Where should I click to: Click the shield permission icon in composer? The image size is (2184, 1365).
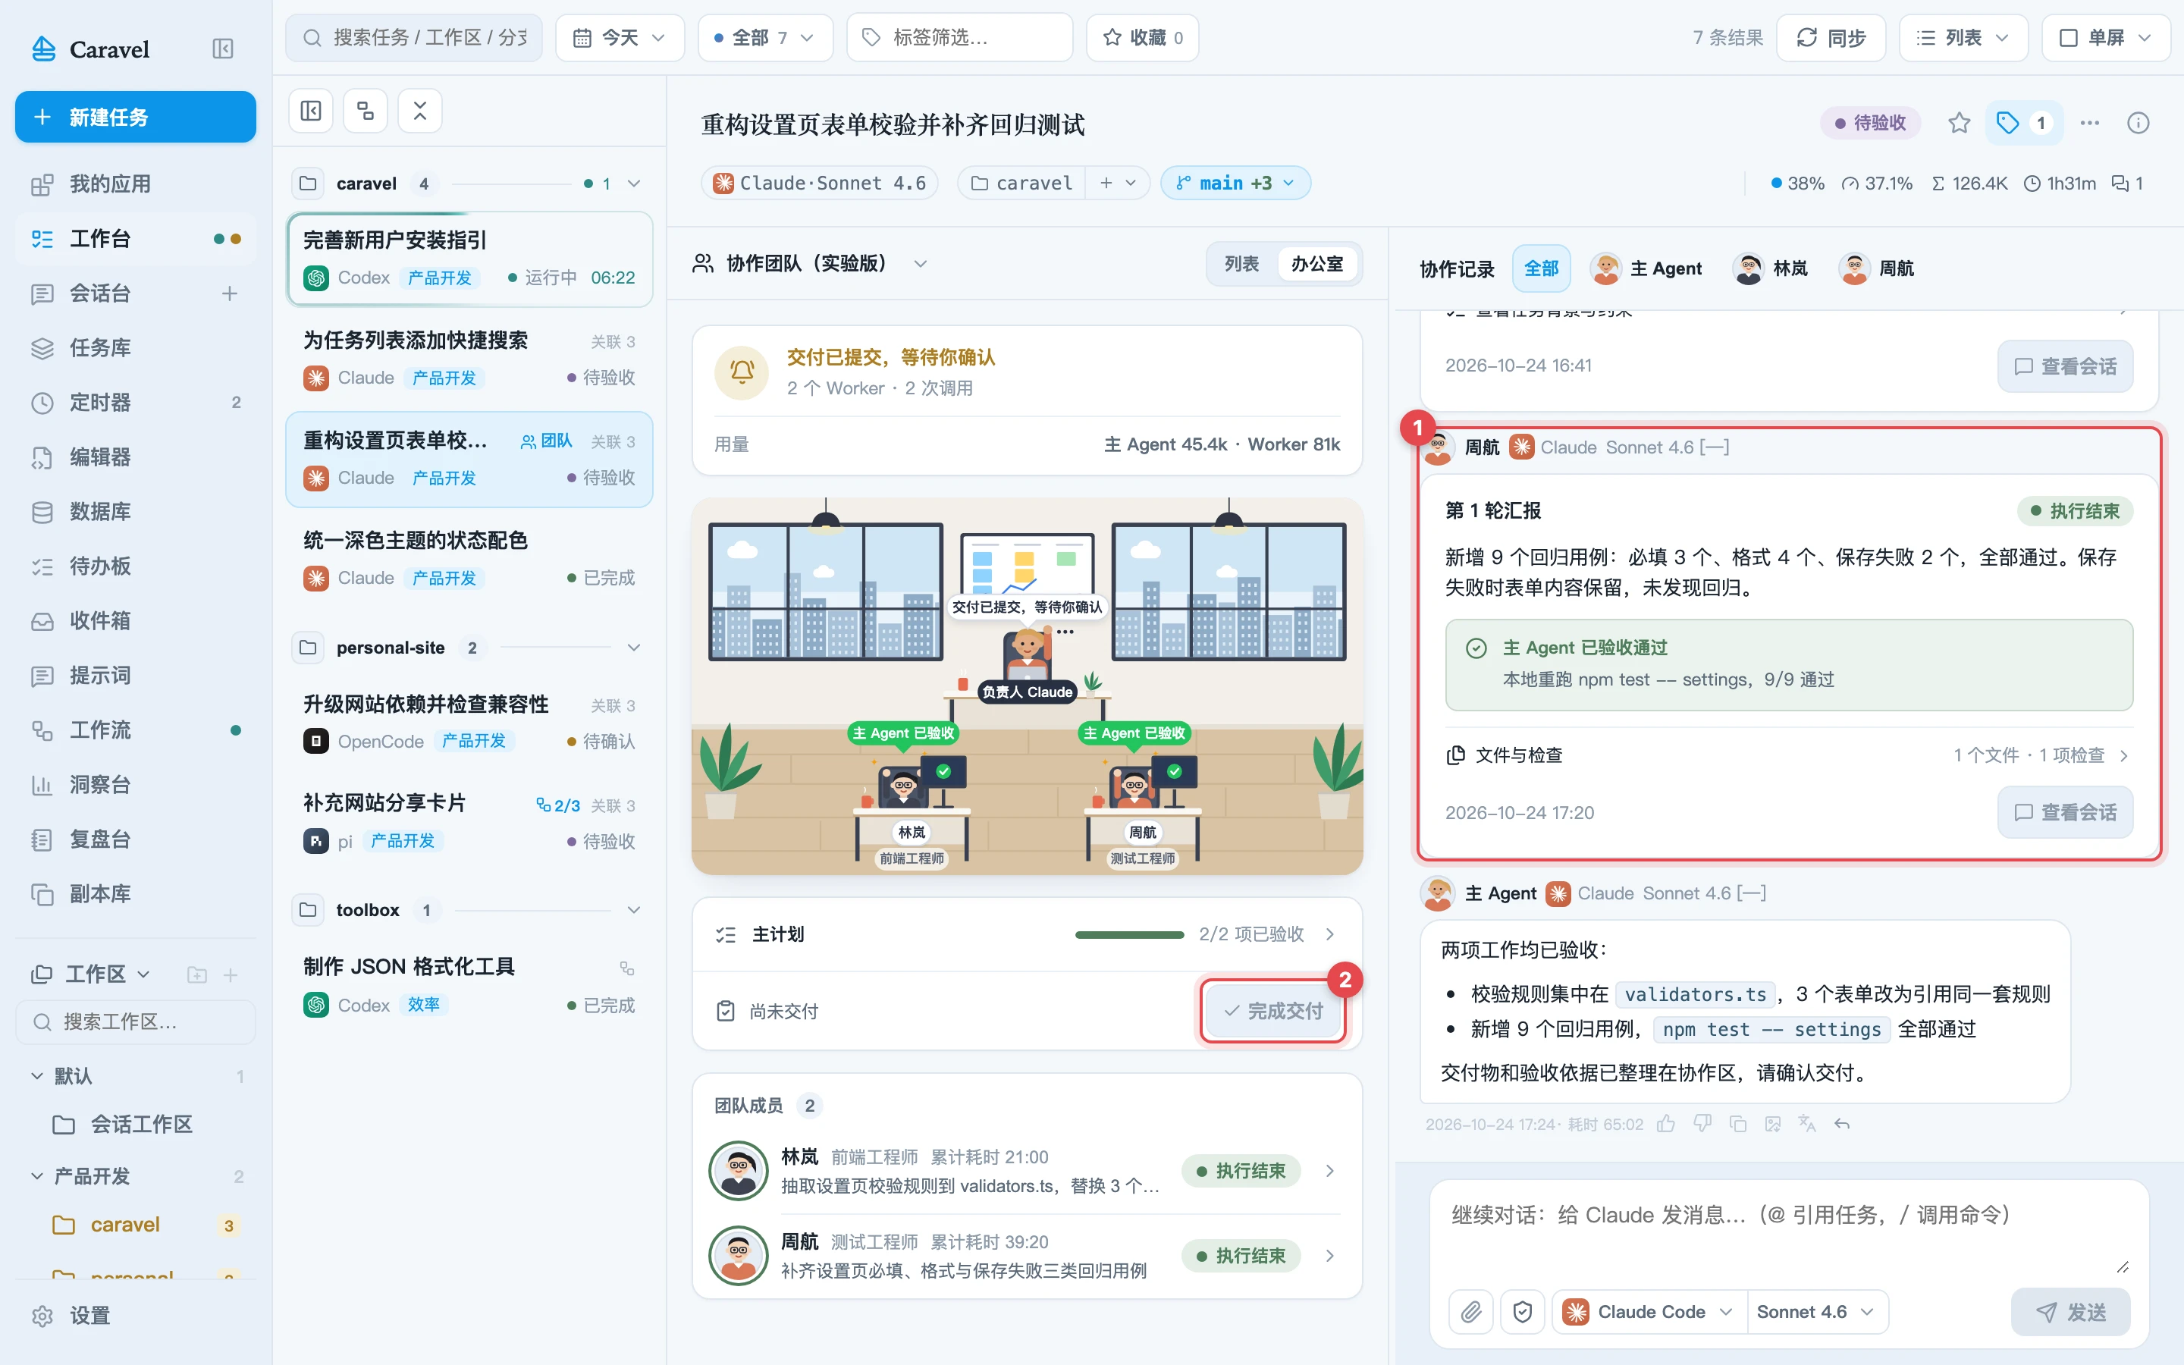(1523, 1312)
